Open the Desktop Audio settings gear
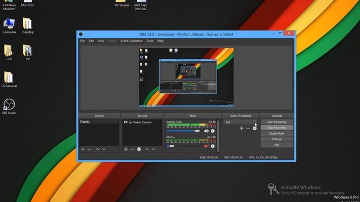 point(213,131)
